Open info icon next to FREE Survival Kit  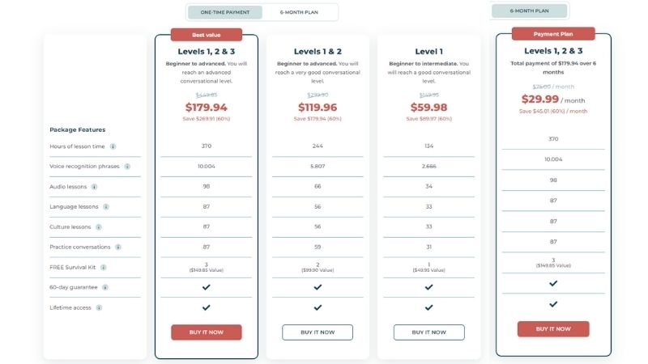point(104,268)
